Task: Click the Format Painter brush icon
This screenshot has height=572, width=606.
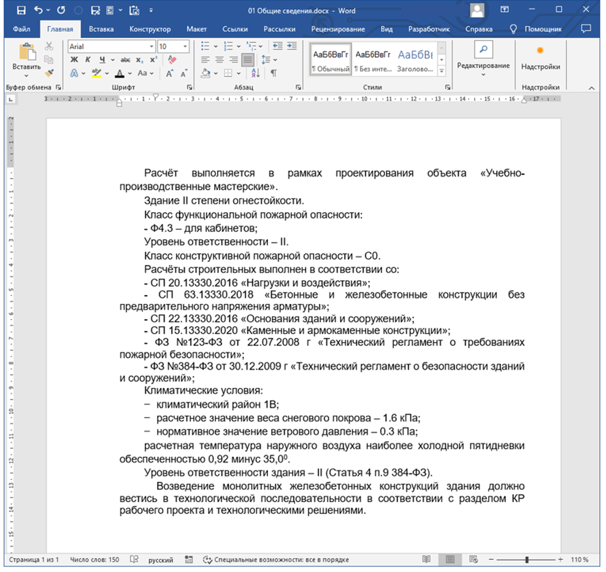Action: point(49,72)
